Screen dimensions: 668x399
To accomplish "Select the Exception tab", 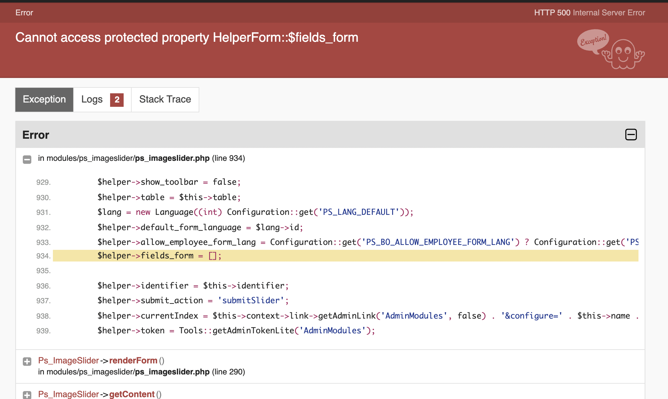I will (44, 99).
